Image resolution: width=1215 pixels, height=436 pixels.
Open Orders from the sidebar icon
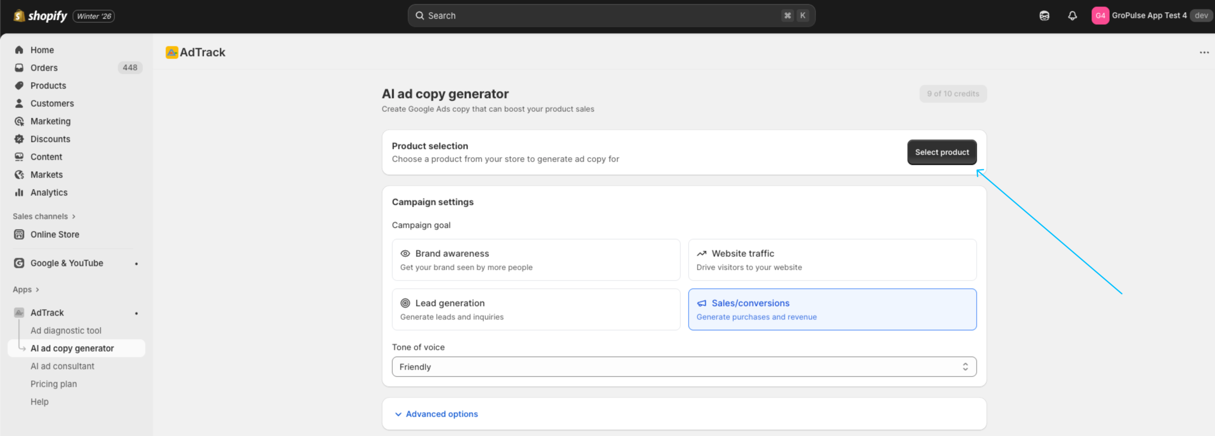pos(19,68)
